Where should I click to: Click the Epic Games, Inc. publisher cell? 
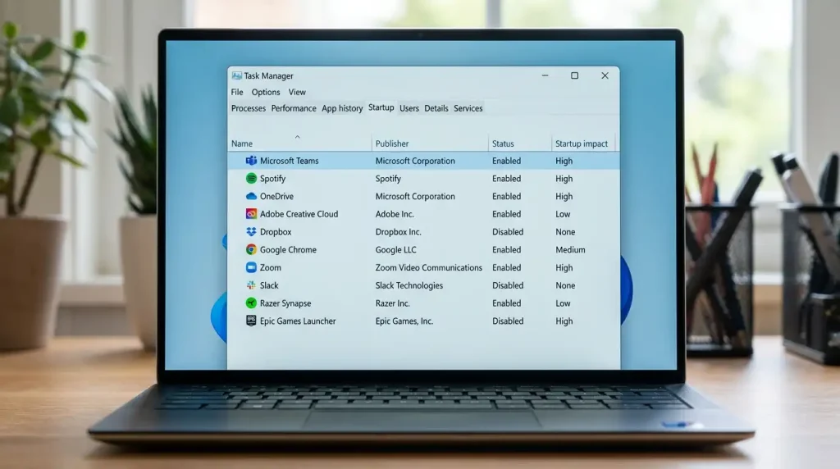tap(404, 321)
